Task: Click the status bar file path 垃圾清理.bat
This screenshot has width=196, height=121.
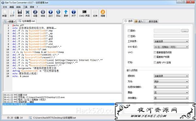Action: click(55, 118)
